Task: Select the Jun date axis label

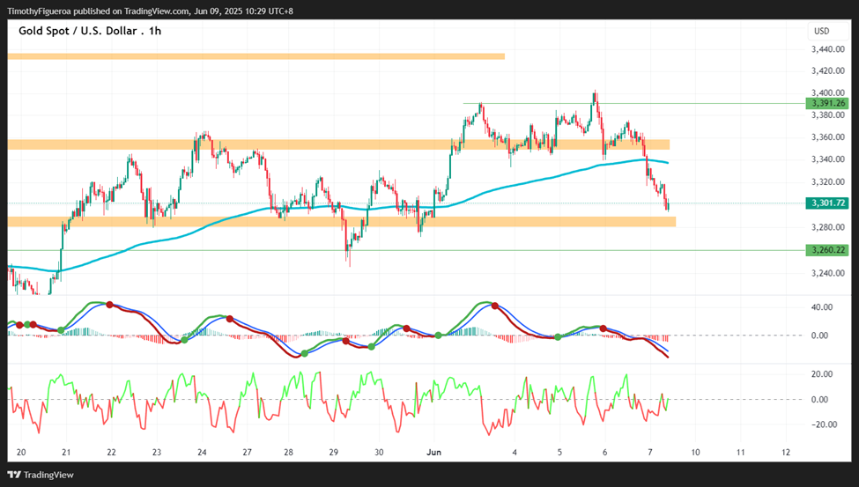Action: point(433,453)
